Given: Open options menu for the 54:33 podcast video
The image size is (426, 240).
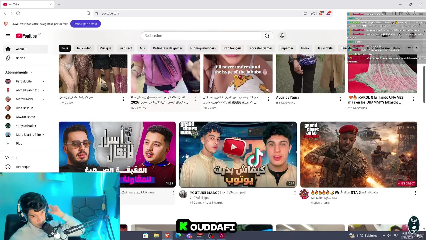Looking at the screenshot, I should (174, 193).
